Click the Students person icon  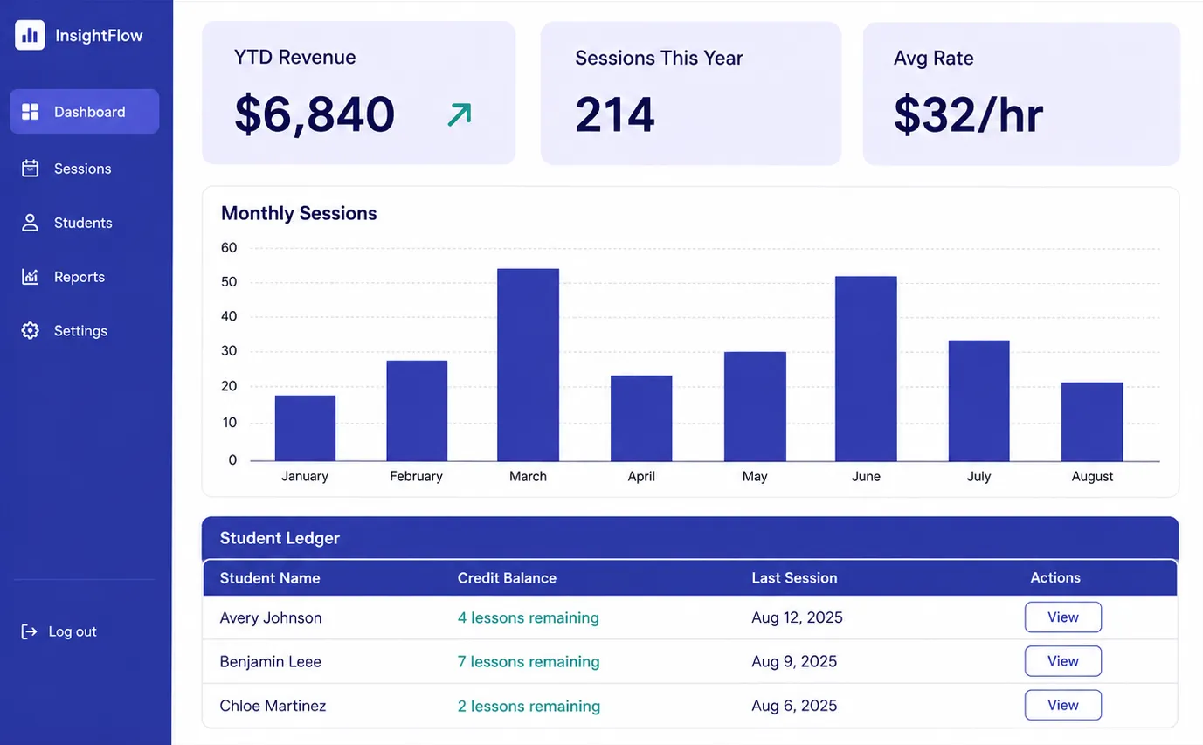tap(31, 223)
